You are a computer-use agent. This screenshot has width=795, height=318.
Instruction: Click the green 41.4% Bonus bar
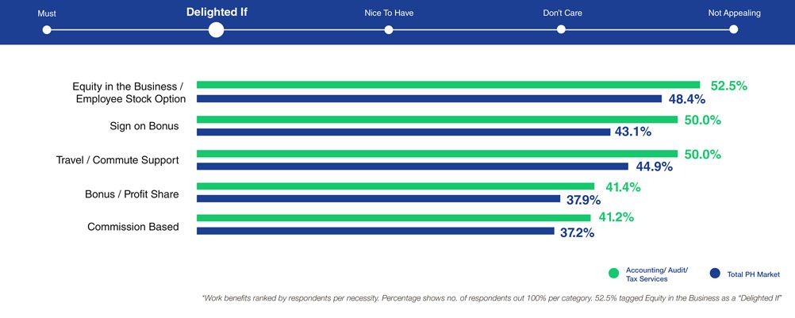[395, 186]
